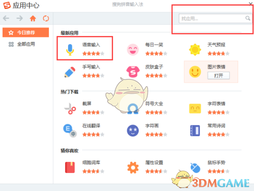The height and width of the screenshot is (191, 254).
Task: Launch the 手写输入 pencil app
Action: [x=70, y=72]
